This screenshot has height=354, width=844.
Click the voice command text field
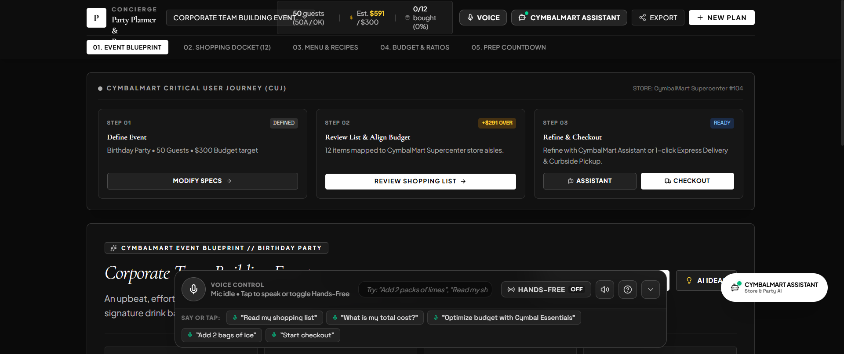point(426,290)
